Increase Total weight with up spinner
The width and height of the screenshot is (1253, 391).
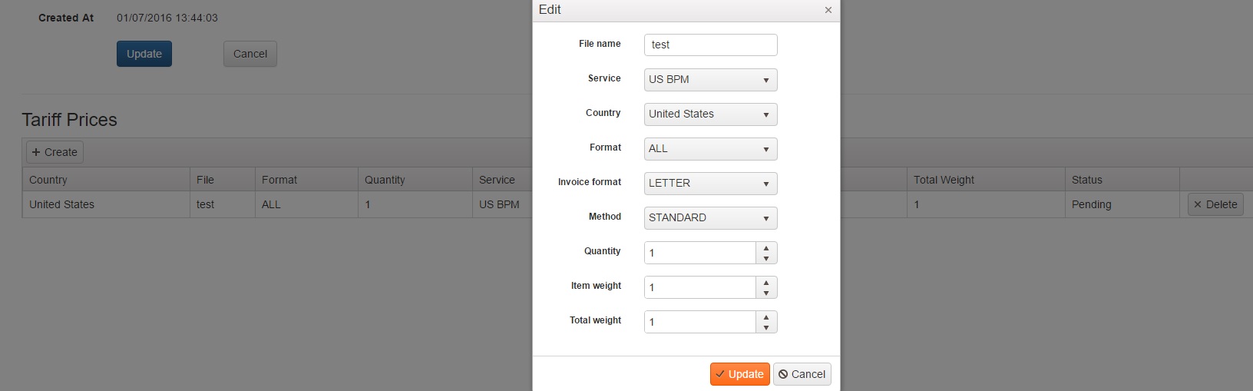[766, 316]
